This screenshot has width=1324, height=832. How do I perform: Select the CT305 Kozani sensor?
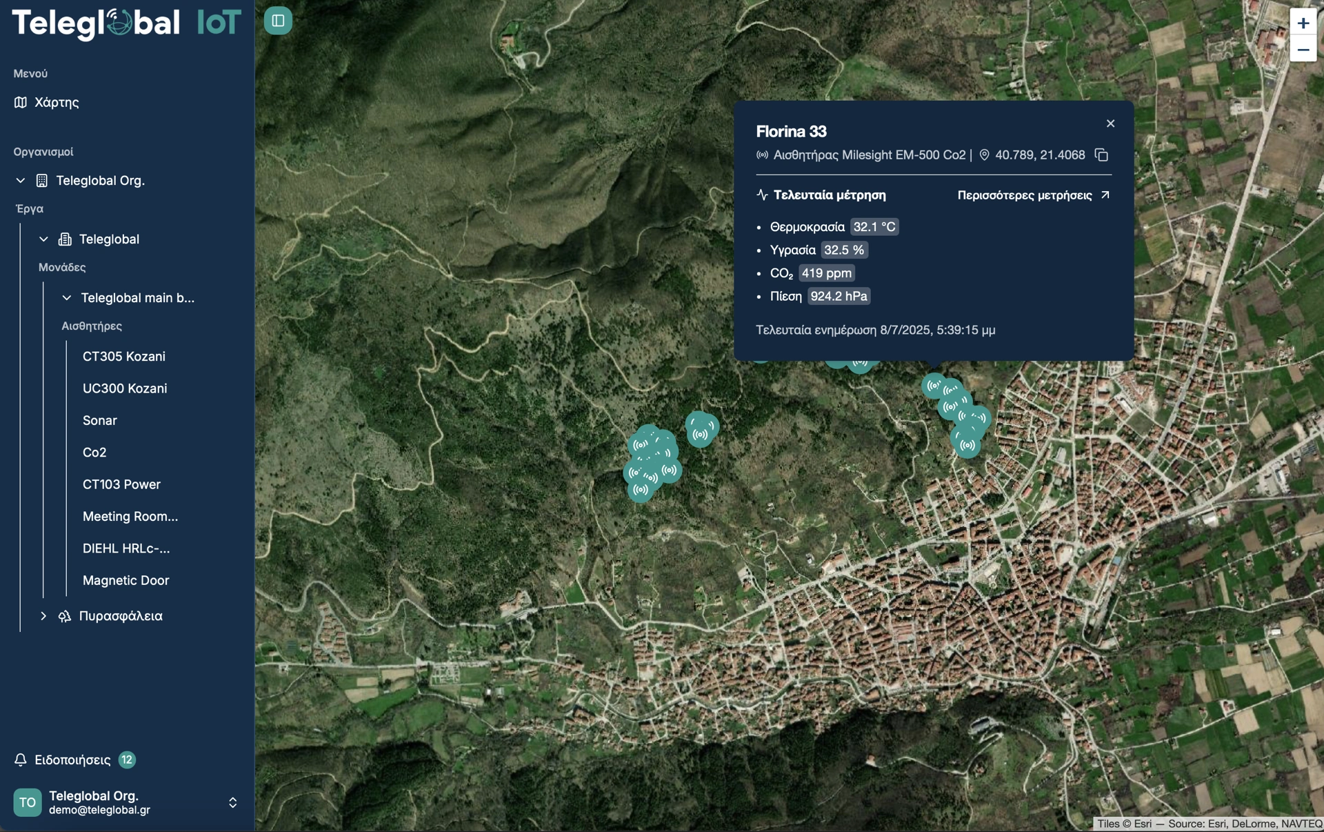click(x=124, y=357)
